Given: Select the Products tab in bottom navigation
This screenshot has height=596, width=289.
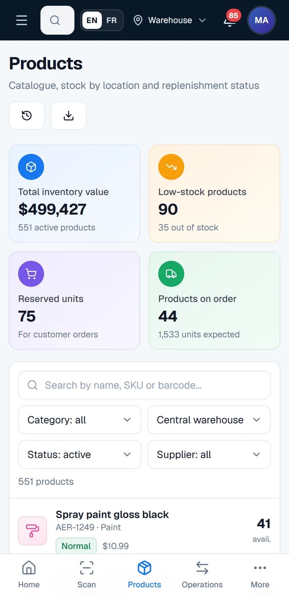Looking at the screenshot, I should point(144,574).
